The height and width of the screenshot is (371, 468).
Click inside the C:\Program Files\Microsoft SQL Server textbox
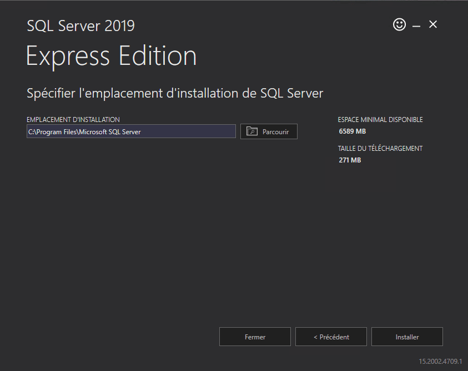(131, 131)
